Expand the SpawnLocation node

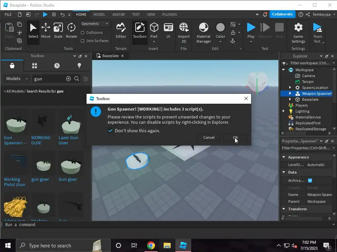pos(290,87)
